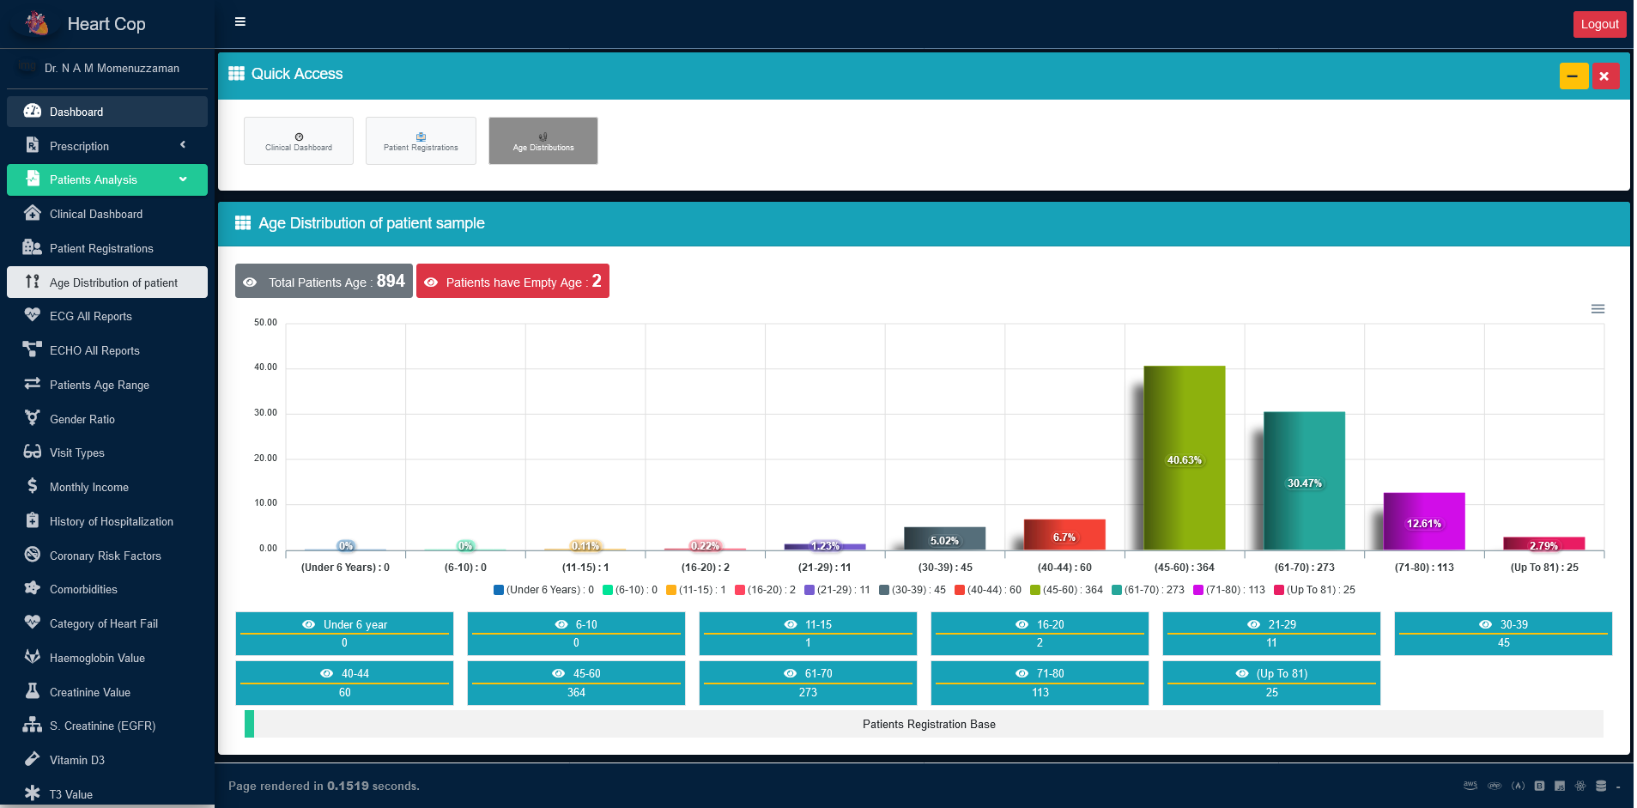
Task: Open the chart hamburger menu icon
Action: [1598, 309]
